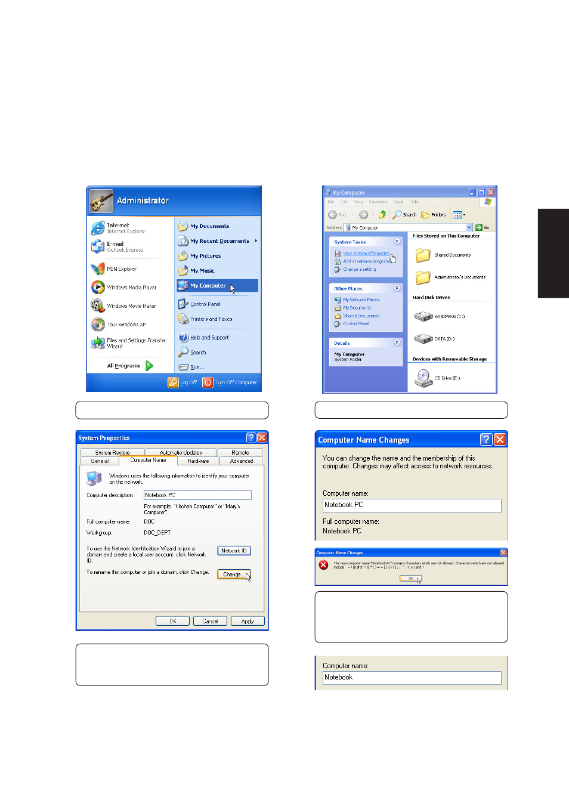The height and width of the screenshot is (806, 569).
Task: Click Apply in System Properties
Action: click(x=248, y=621)
